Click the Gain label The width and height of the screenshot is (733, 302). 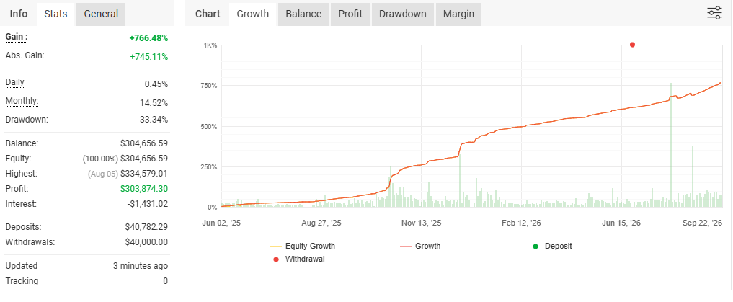(x=17, y=37)
